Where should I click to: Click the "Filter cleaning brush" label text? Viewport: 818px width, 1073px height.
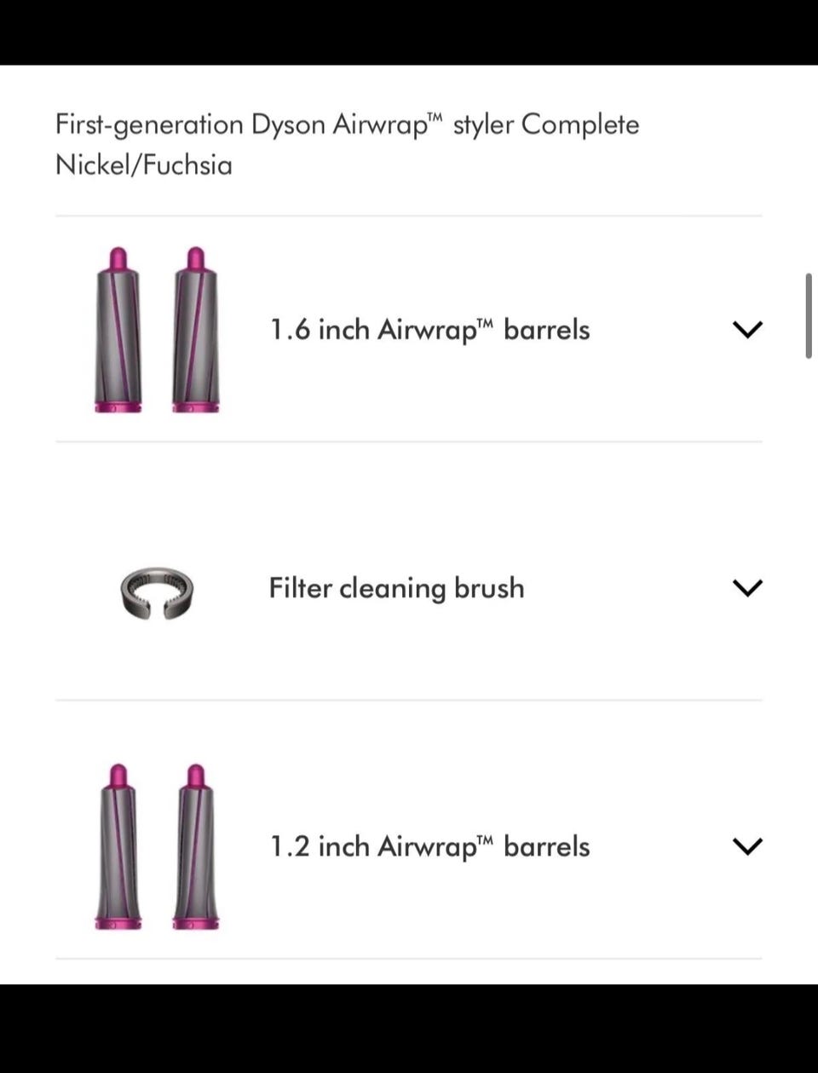396,588
